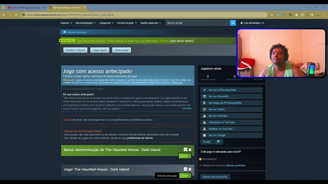This screenshot has height=184, width=328.
Task: Click Windows icon in demo download bar
Action: (x=186, y=149)
